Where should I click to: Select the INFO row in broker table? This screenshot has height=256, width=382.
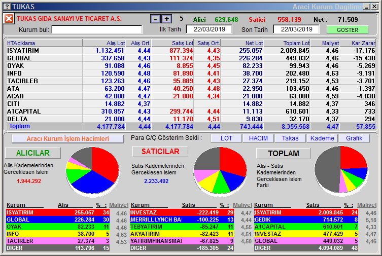tap(191, 73)
